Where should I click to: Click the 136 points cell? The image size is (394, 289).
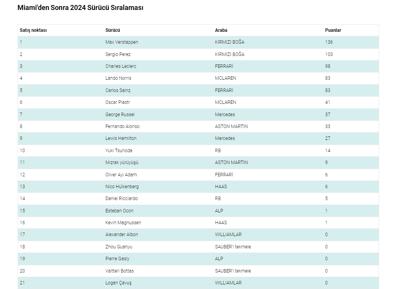[x=329, y=42]
